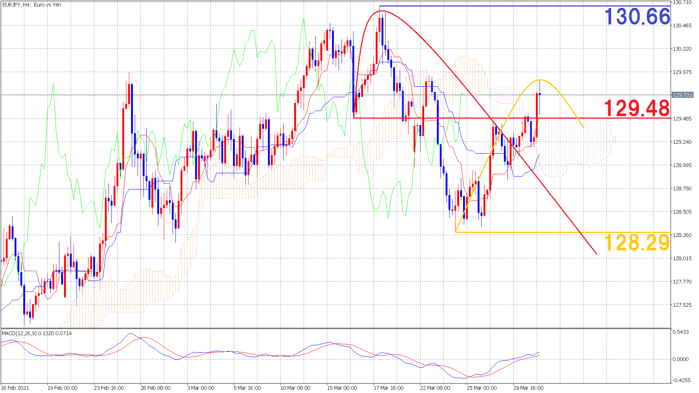Click the -0.4255 MACD scale value

[681, 381]
